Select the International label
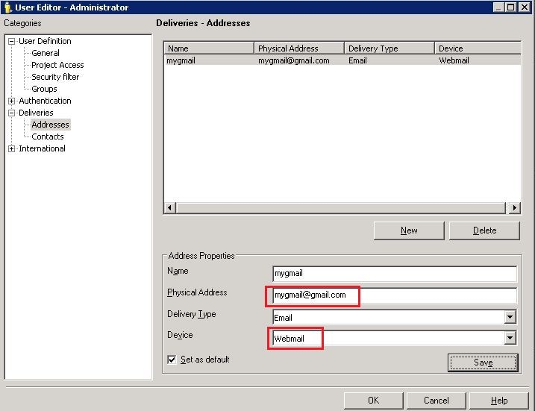This screenshot has width=535, height=411. 42,148
